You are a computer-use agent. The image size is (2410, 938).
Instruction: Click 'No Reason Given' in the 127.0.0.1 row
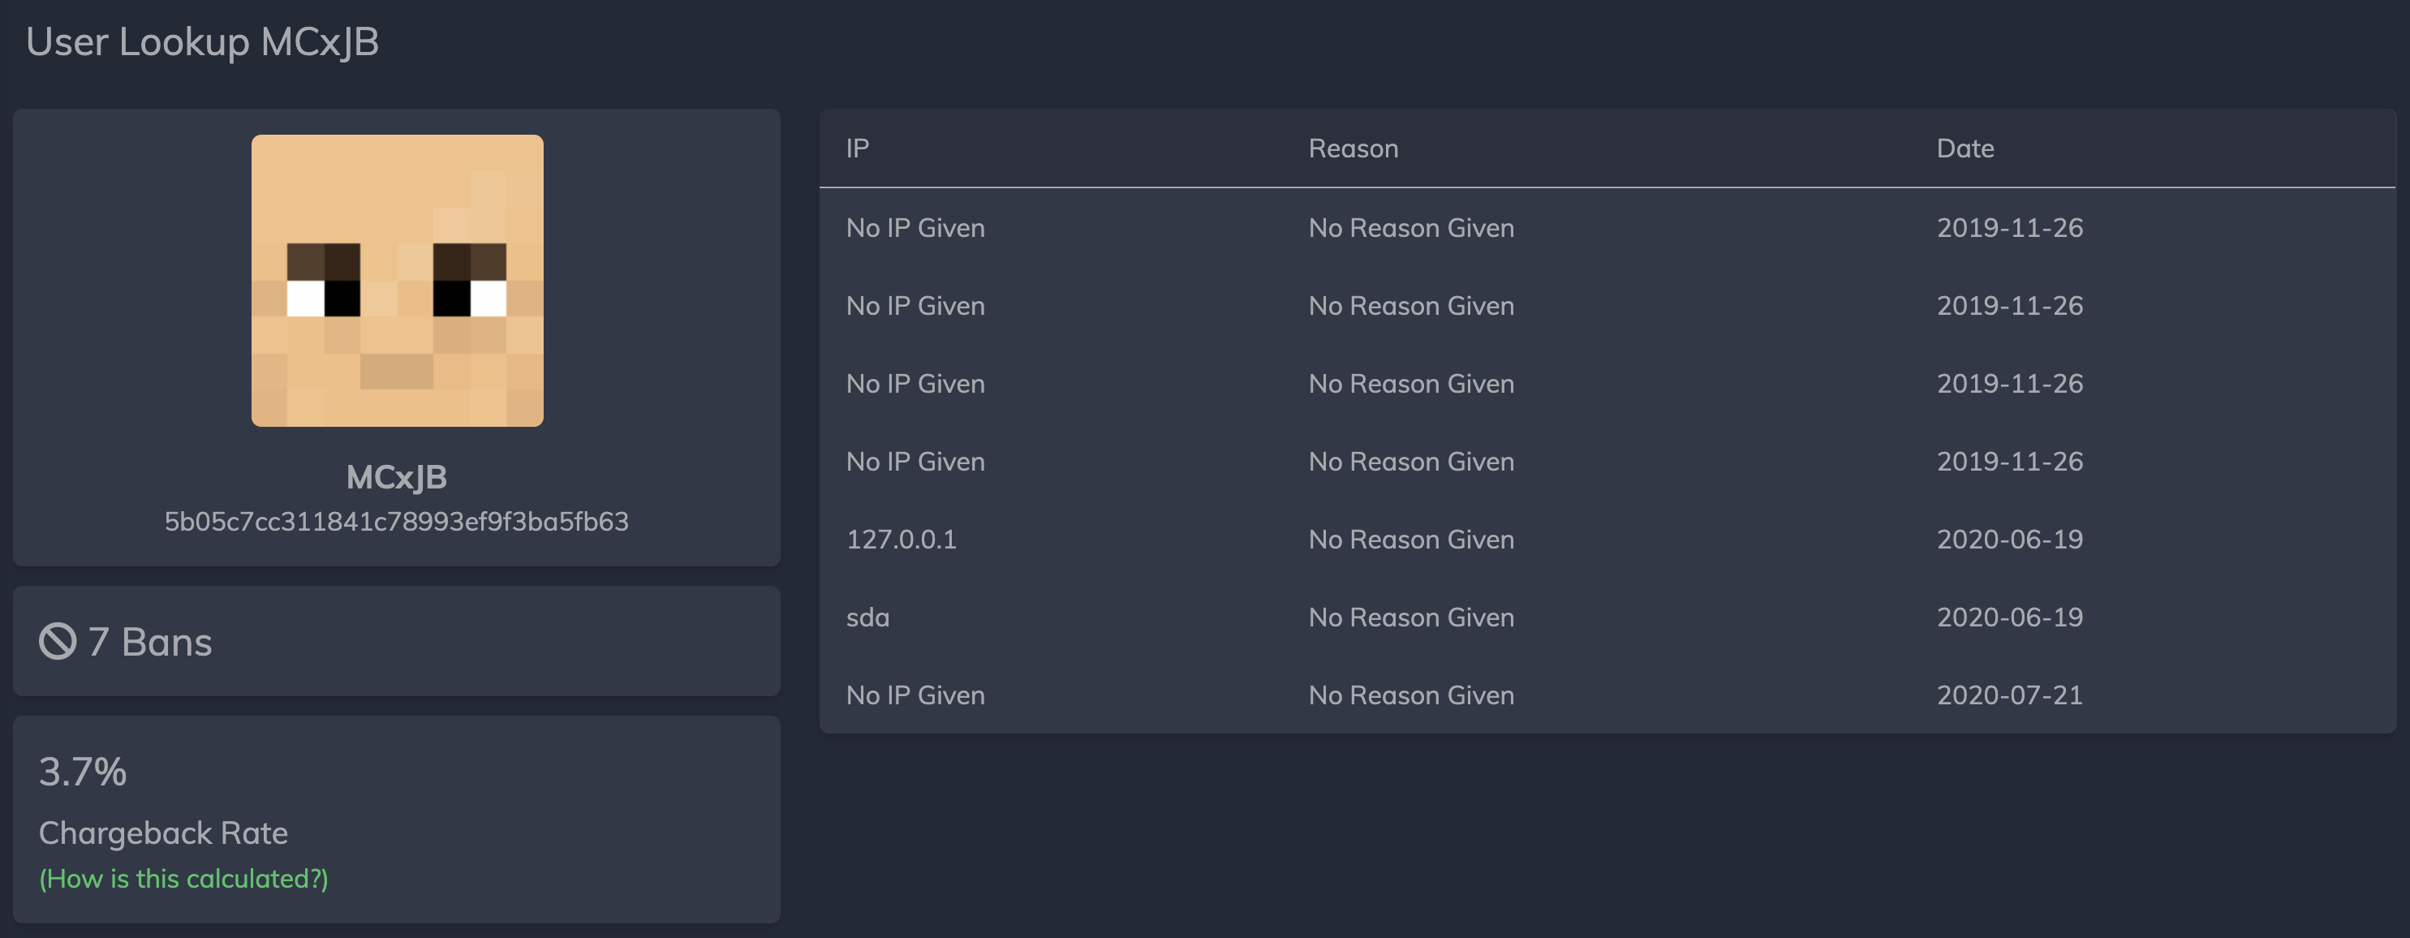click(1411, 540)
